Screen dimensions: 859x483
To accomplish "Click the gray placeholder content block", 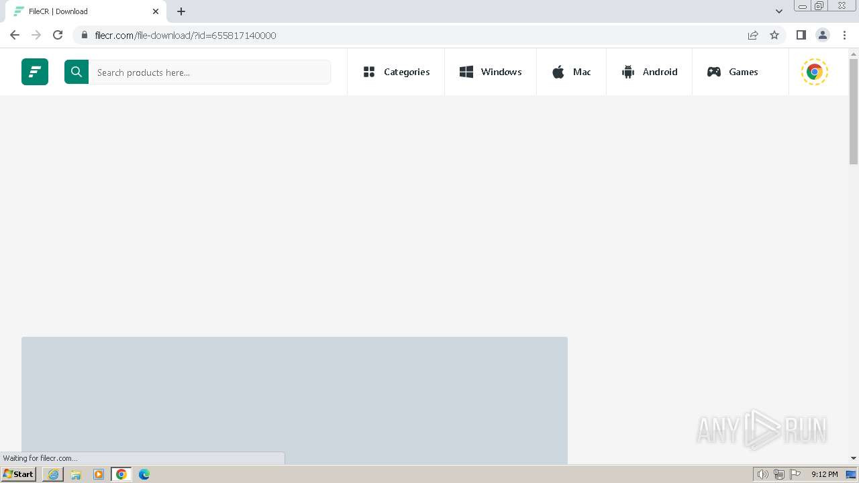I will [x=295, y=400].
